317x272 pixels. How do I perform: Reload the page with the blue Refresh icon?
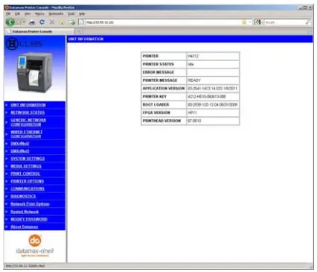42,22
